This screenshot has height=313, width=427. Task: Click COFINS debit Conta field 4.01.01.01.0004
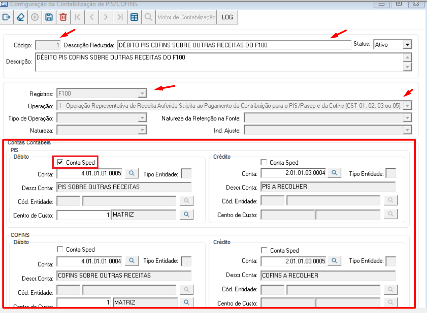point(90,261)
